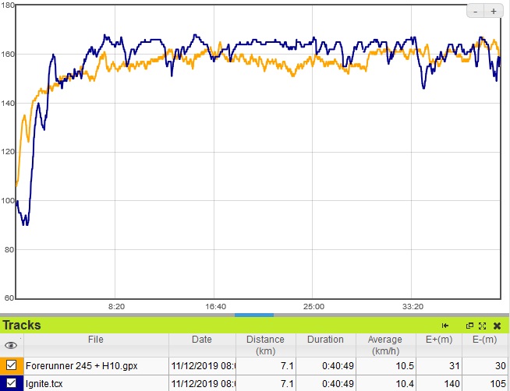The height and width of the screenshot is (391, 510).
Task: Click the E-(m) elevation loss column header
Action: coord(485,340)
